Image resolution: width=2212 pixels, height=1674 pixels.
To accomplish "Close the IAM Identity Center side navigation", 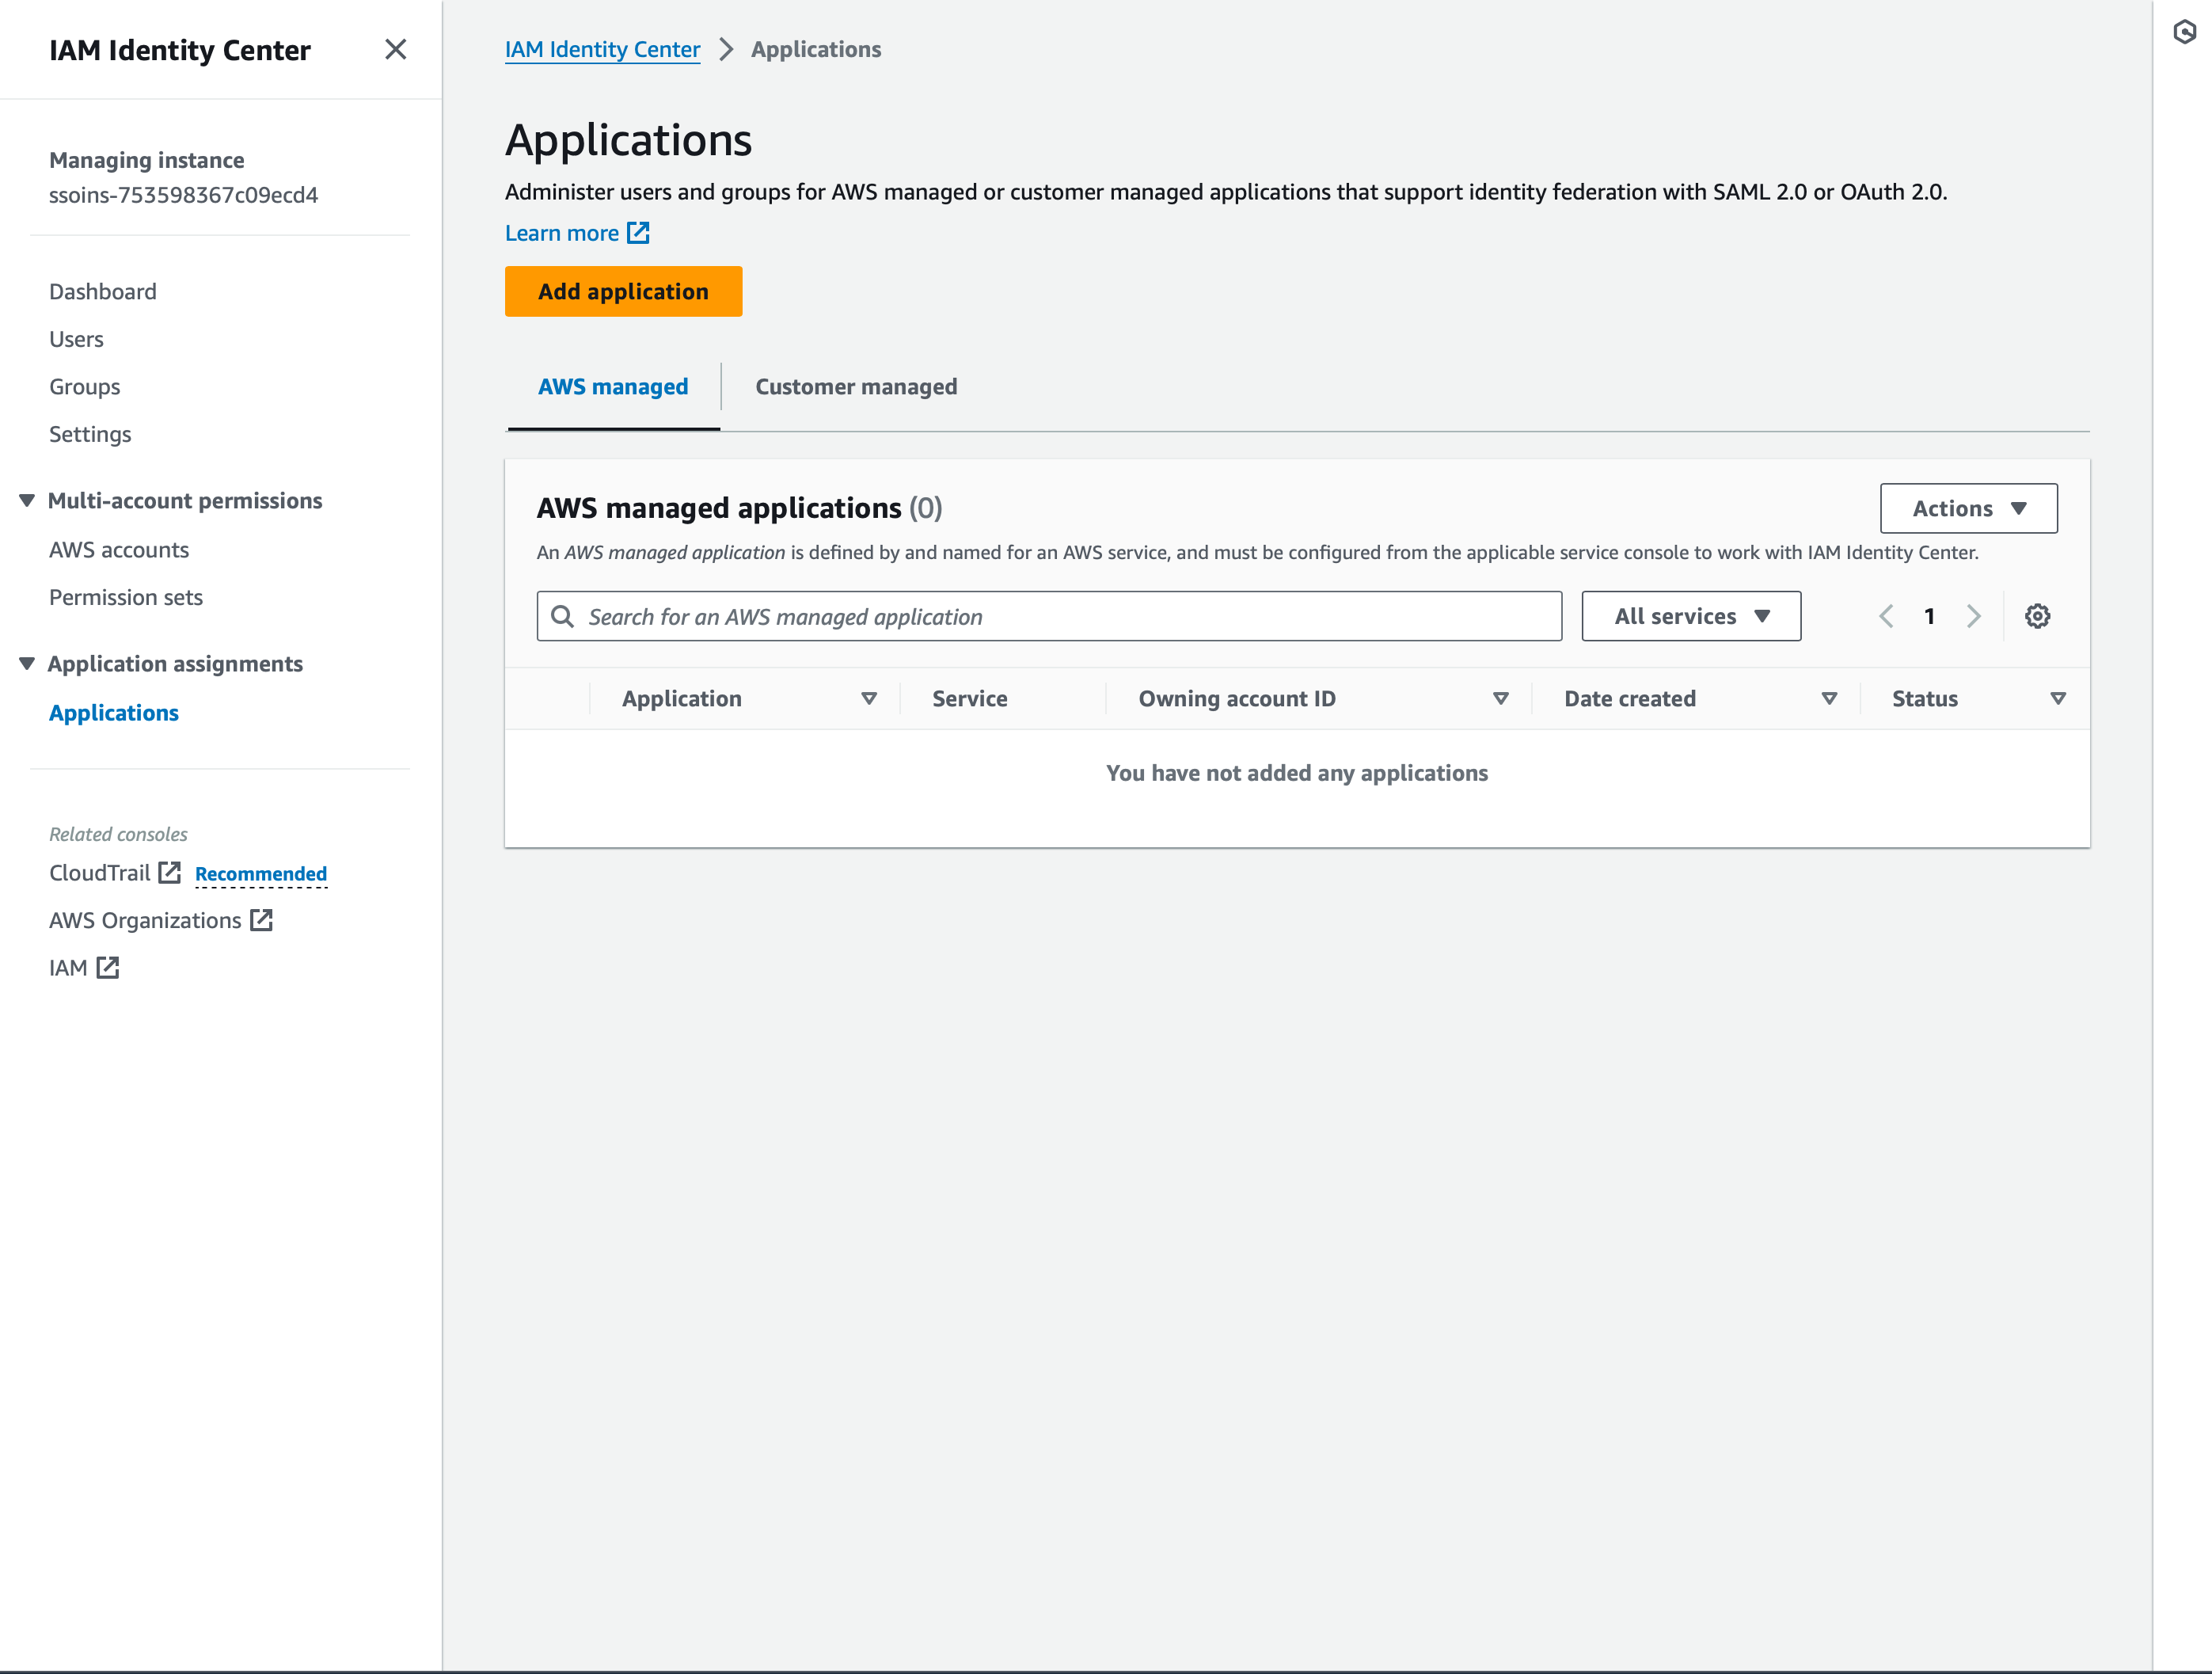I will pos(395,49).
